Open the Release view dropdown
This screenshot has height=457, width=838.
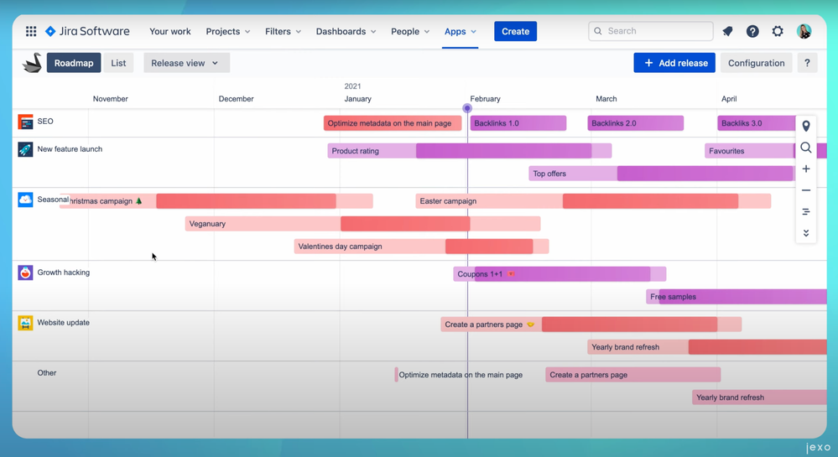tap(186, 63)
